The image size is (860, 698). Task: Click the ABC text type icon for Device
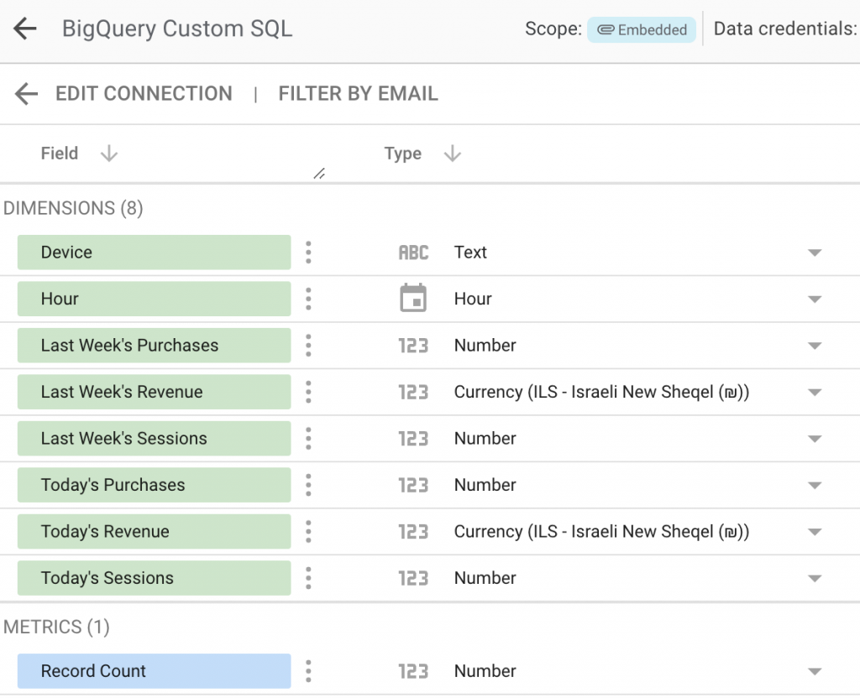(413, 253)
